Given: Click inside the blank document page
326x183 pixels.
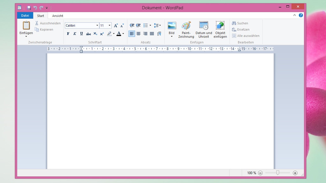Looking at the screenshot, I should [x=160, y=111].
